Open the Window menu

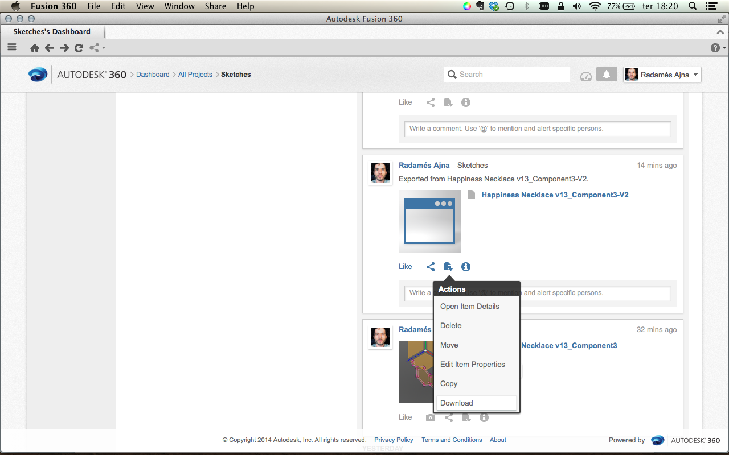[x=179, y=6]
